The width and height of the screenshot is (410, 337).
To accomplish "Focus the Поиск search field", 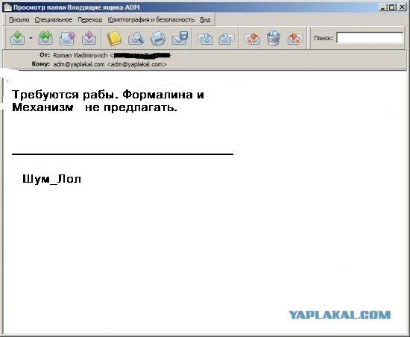I will (370, 38).
